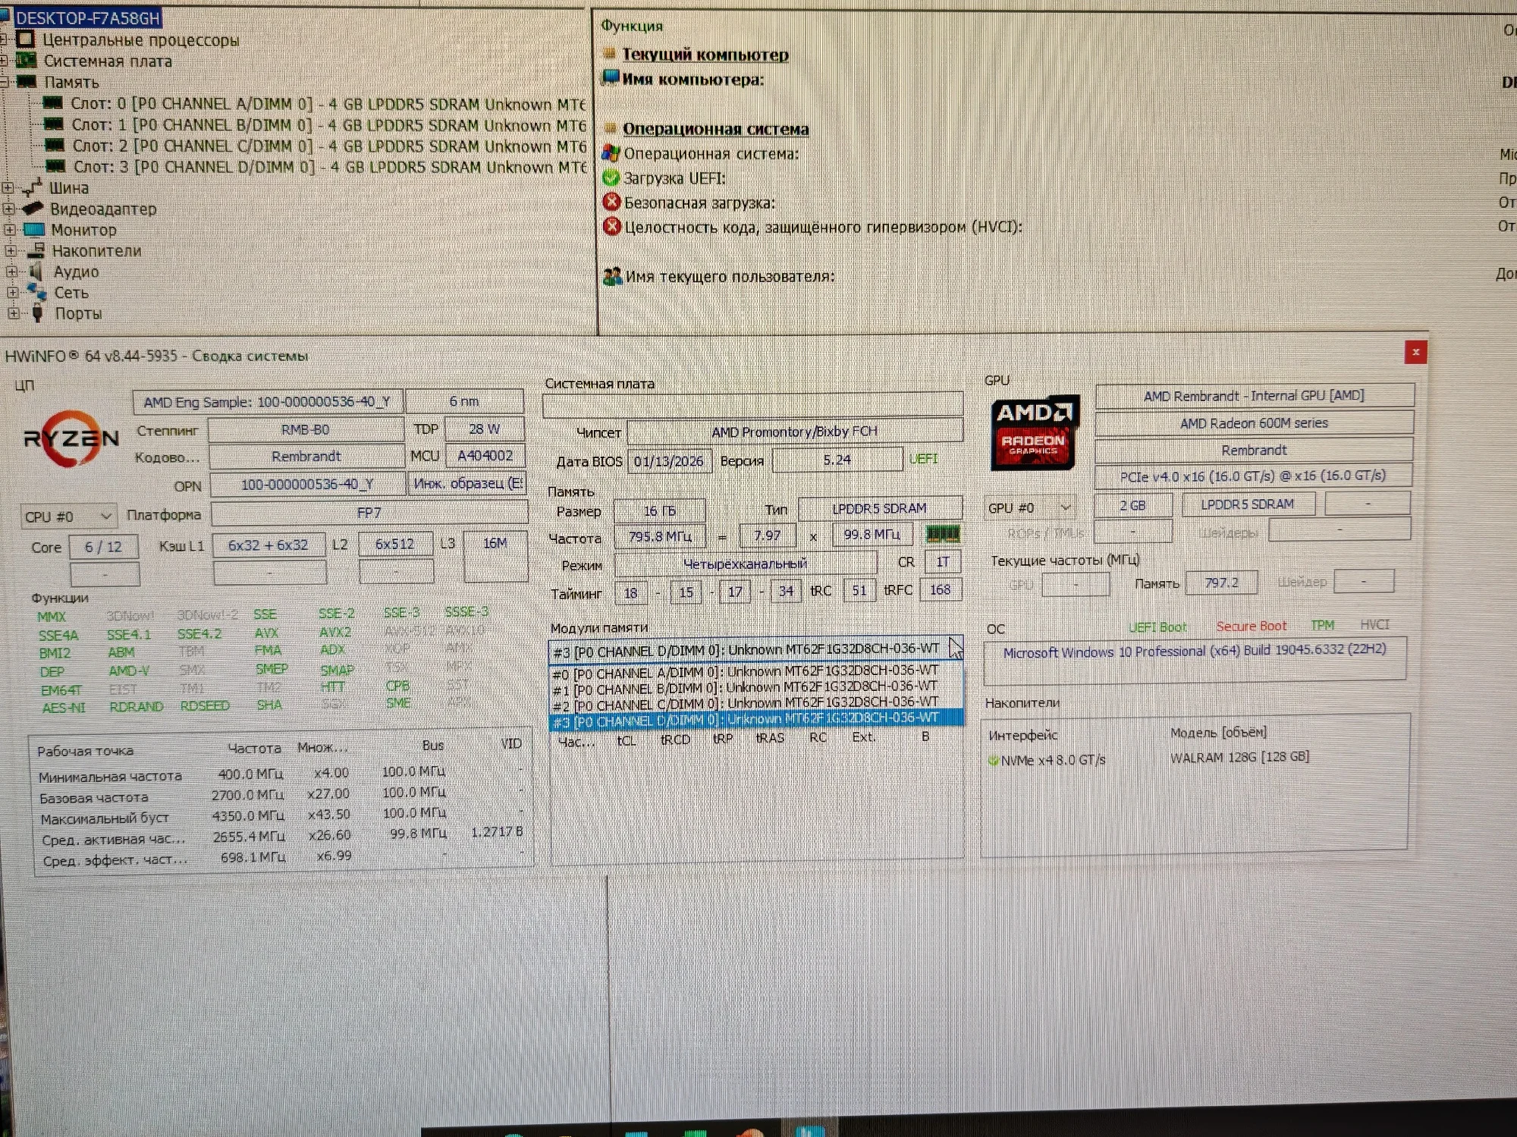Select the Порты icon in tree
The height and width of the screenshot is (1137, 1517).
click(x=37, y=313)
